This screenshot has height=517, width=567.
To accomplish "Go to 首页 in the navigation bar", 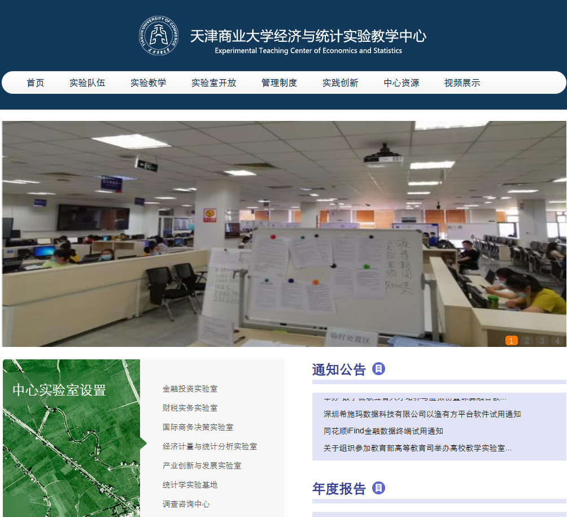I will [36, 83].
